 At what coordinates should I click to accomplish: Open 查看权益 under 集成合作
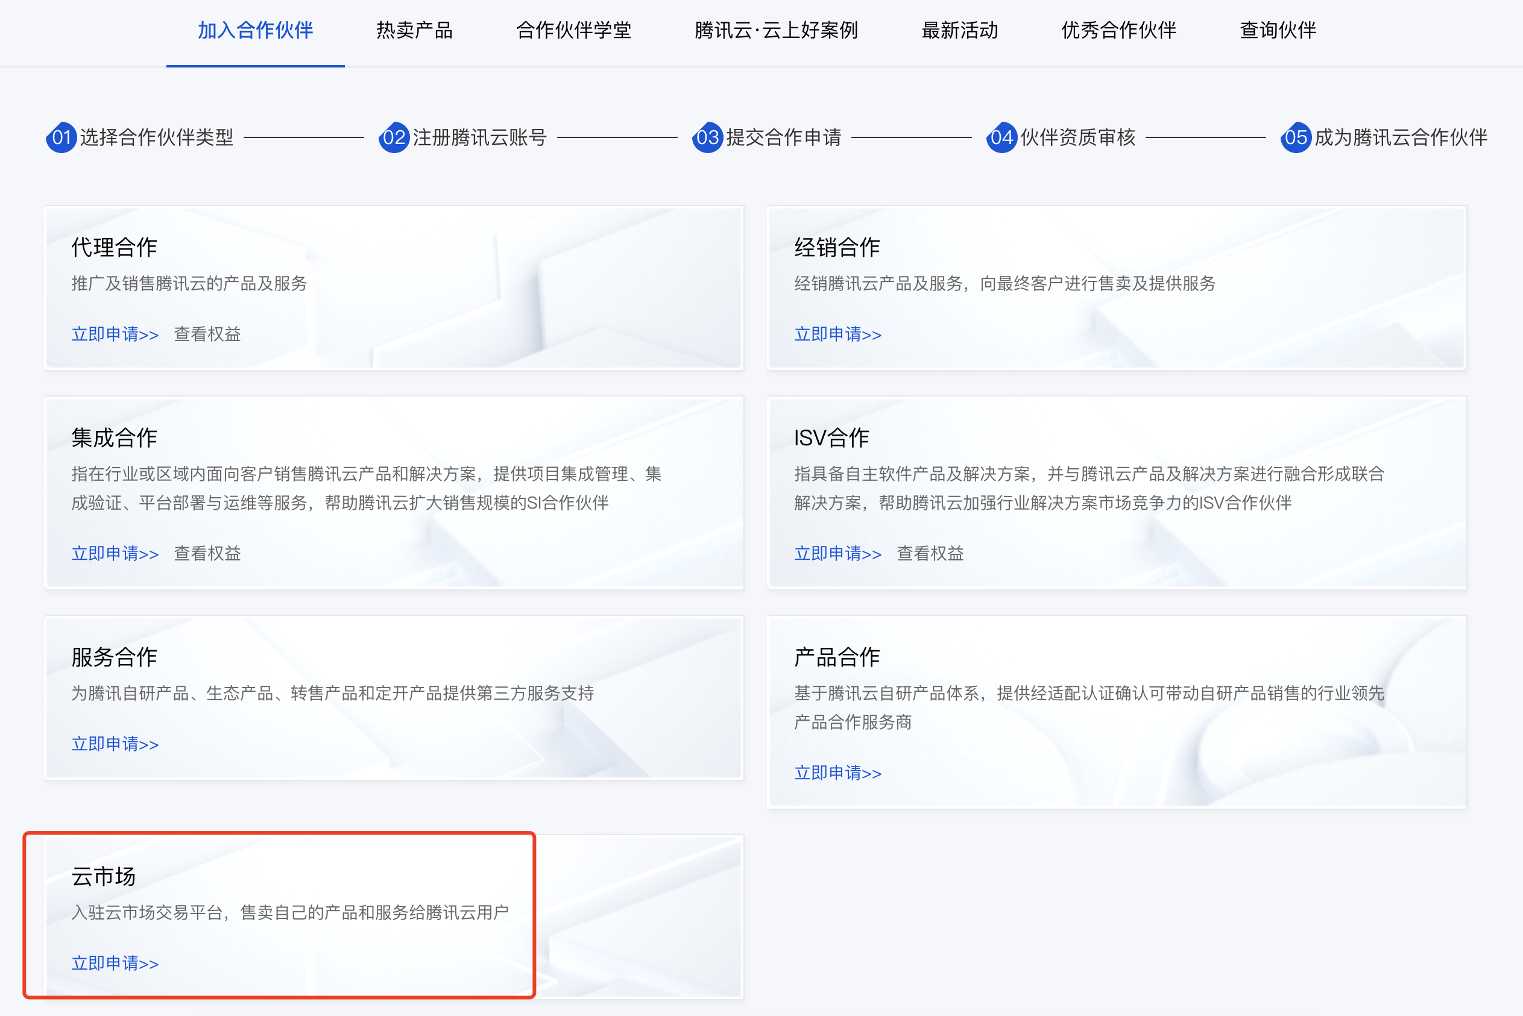pyautogui.click(x=207, y=553)
